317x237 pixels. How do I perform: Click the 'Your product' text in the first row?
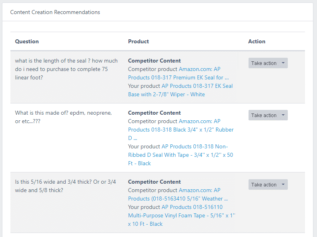pos(144,86)
